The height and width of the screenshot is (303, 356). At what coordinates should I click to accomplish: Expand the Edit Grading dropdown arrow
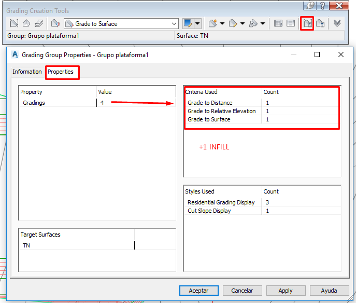pyautogui.click(x=243, y=23)
